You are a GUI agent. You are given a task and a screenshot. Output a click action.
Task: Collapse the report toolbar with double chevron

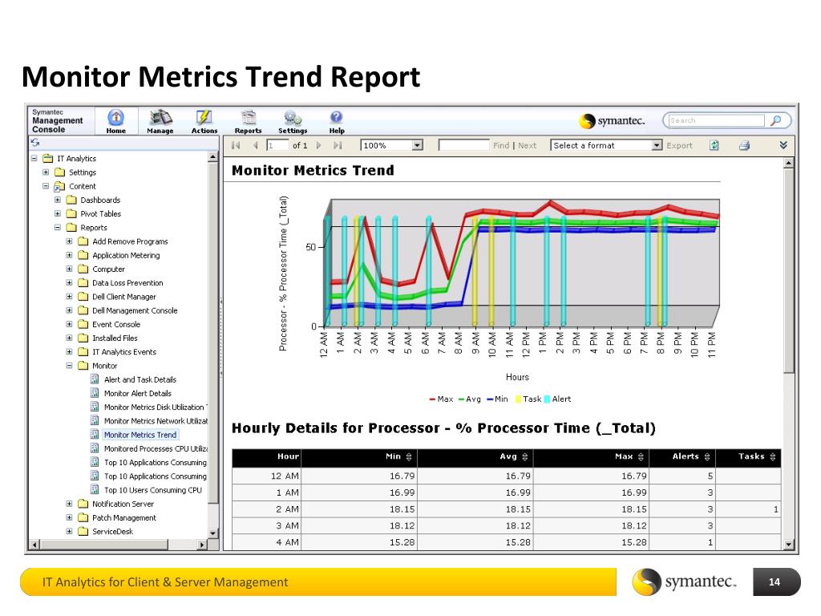(x=783, y=145)
